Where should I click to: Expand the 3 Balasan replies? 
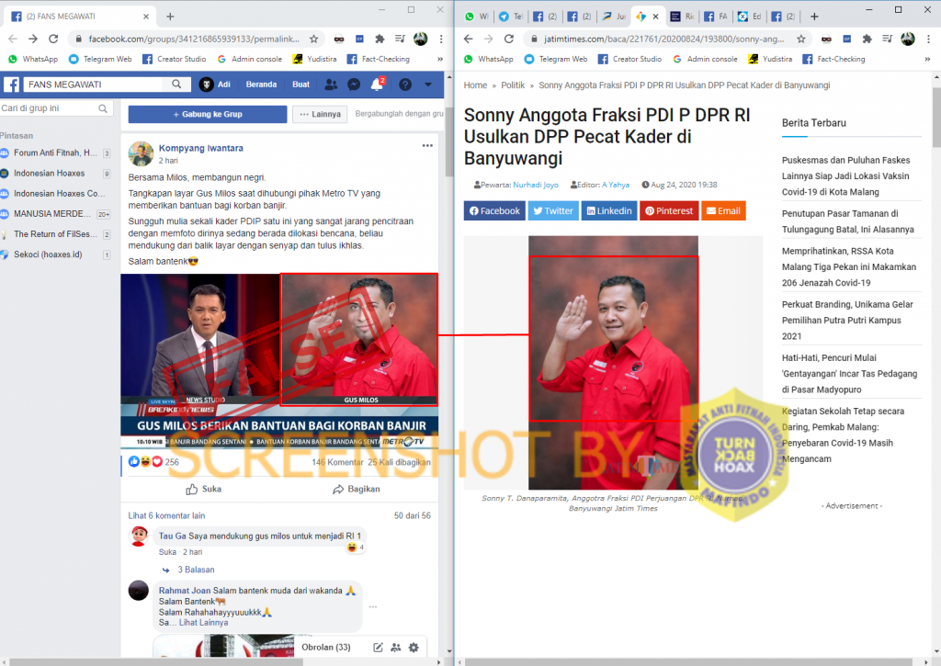196,570
